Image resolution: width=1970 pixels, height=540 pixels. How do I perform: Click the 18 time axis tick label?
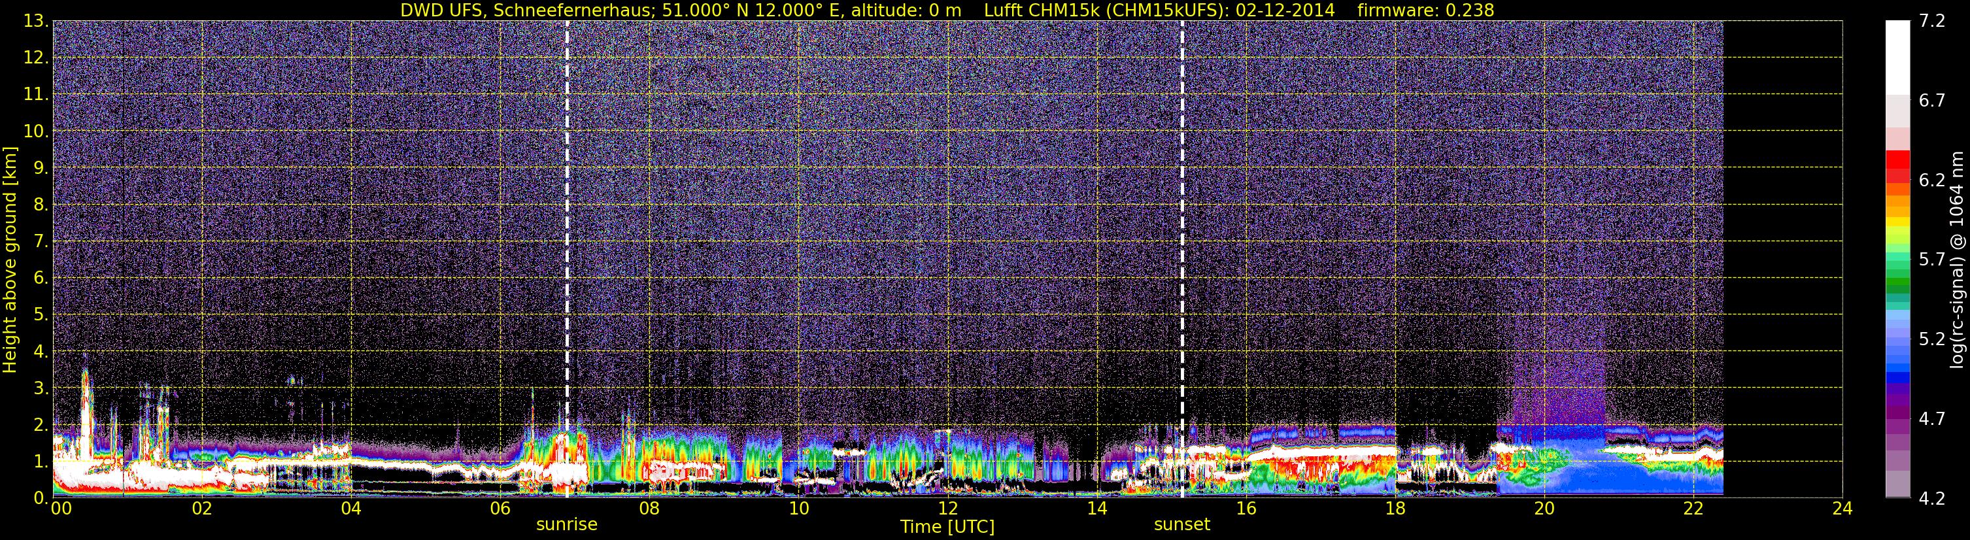pyautogui.click(x=1395, y=509)
